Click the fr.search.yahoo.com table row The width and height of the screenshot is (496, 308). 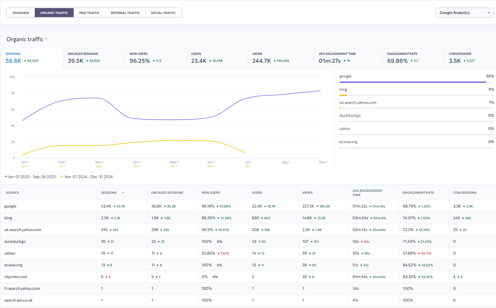click(x=248, y=288)
